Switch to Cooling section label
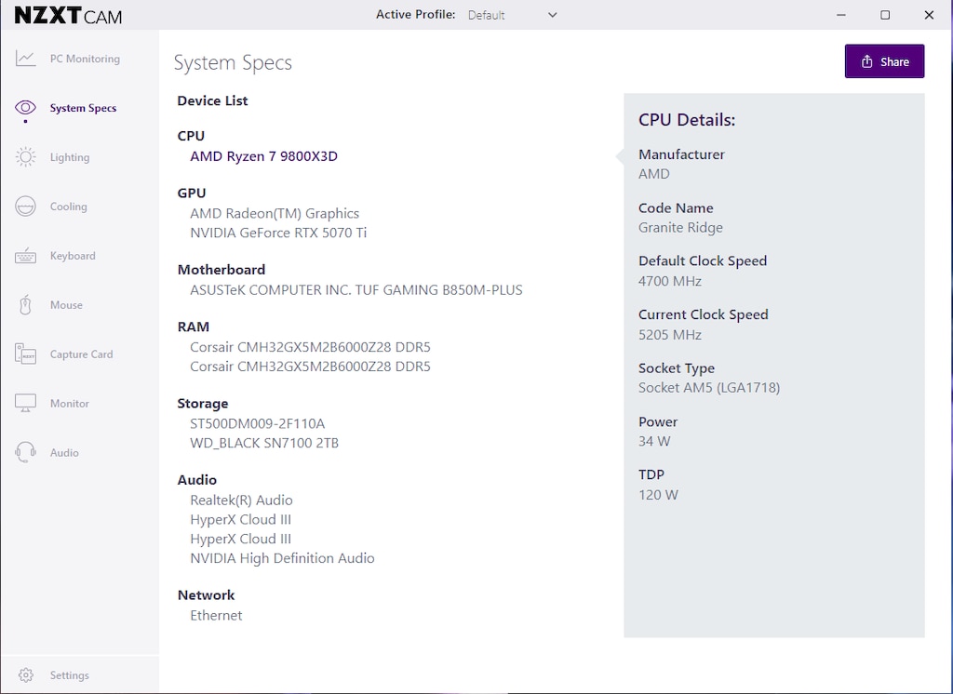Screen dimensions: 953x694 (x=68, y=207)
